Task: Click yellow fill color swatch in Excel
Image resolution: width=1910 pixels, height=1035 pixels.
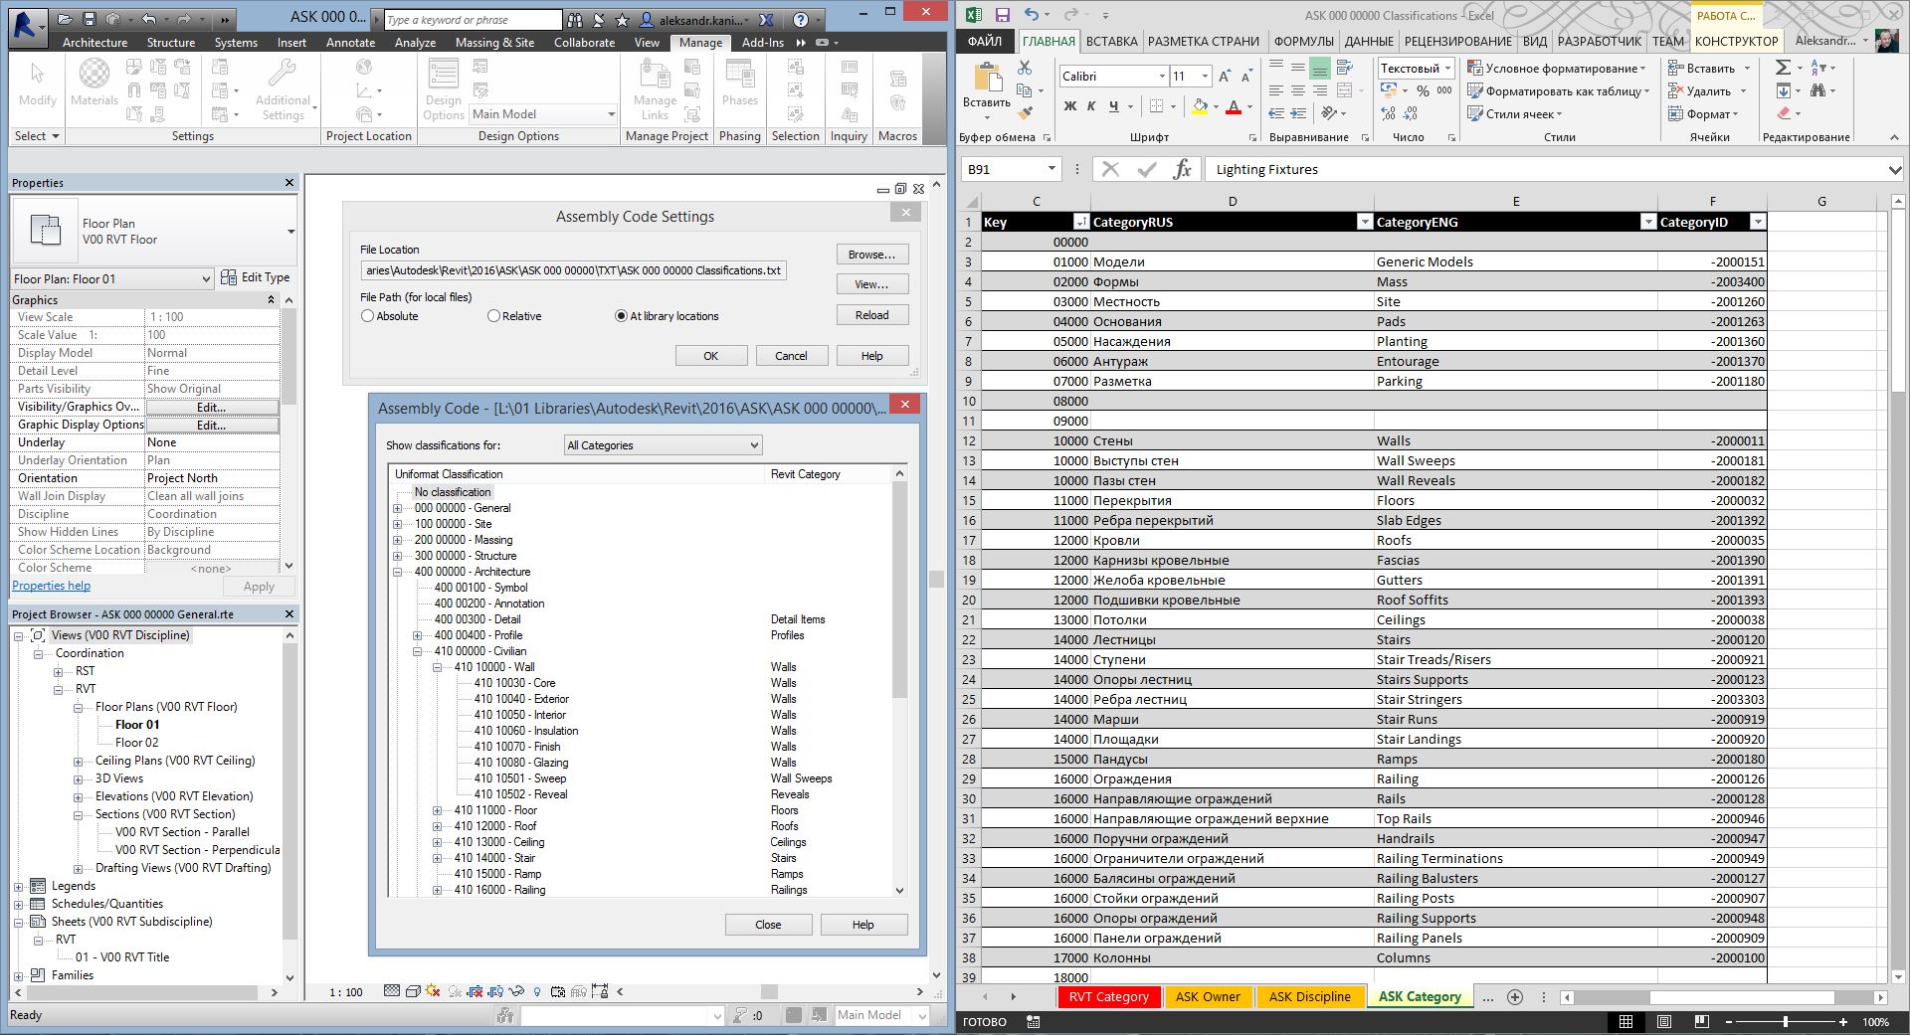Action: [x=1200, y=107]
